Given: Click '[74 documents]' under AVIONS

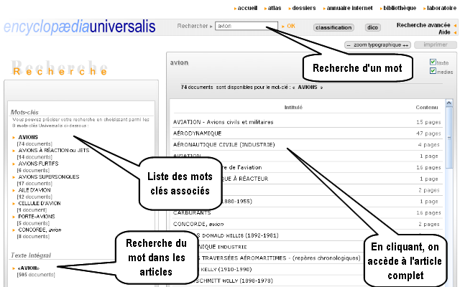Looking at the screenshot, I should pos(34,143).
